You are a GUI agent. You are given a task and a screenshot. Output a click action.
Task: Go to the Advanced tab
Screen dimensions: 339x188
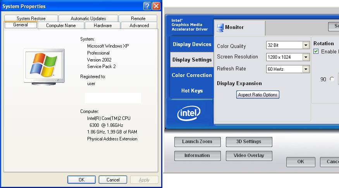[139, 26]
